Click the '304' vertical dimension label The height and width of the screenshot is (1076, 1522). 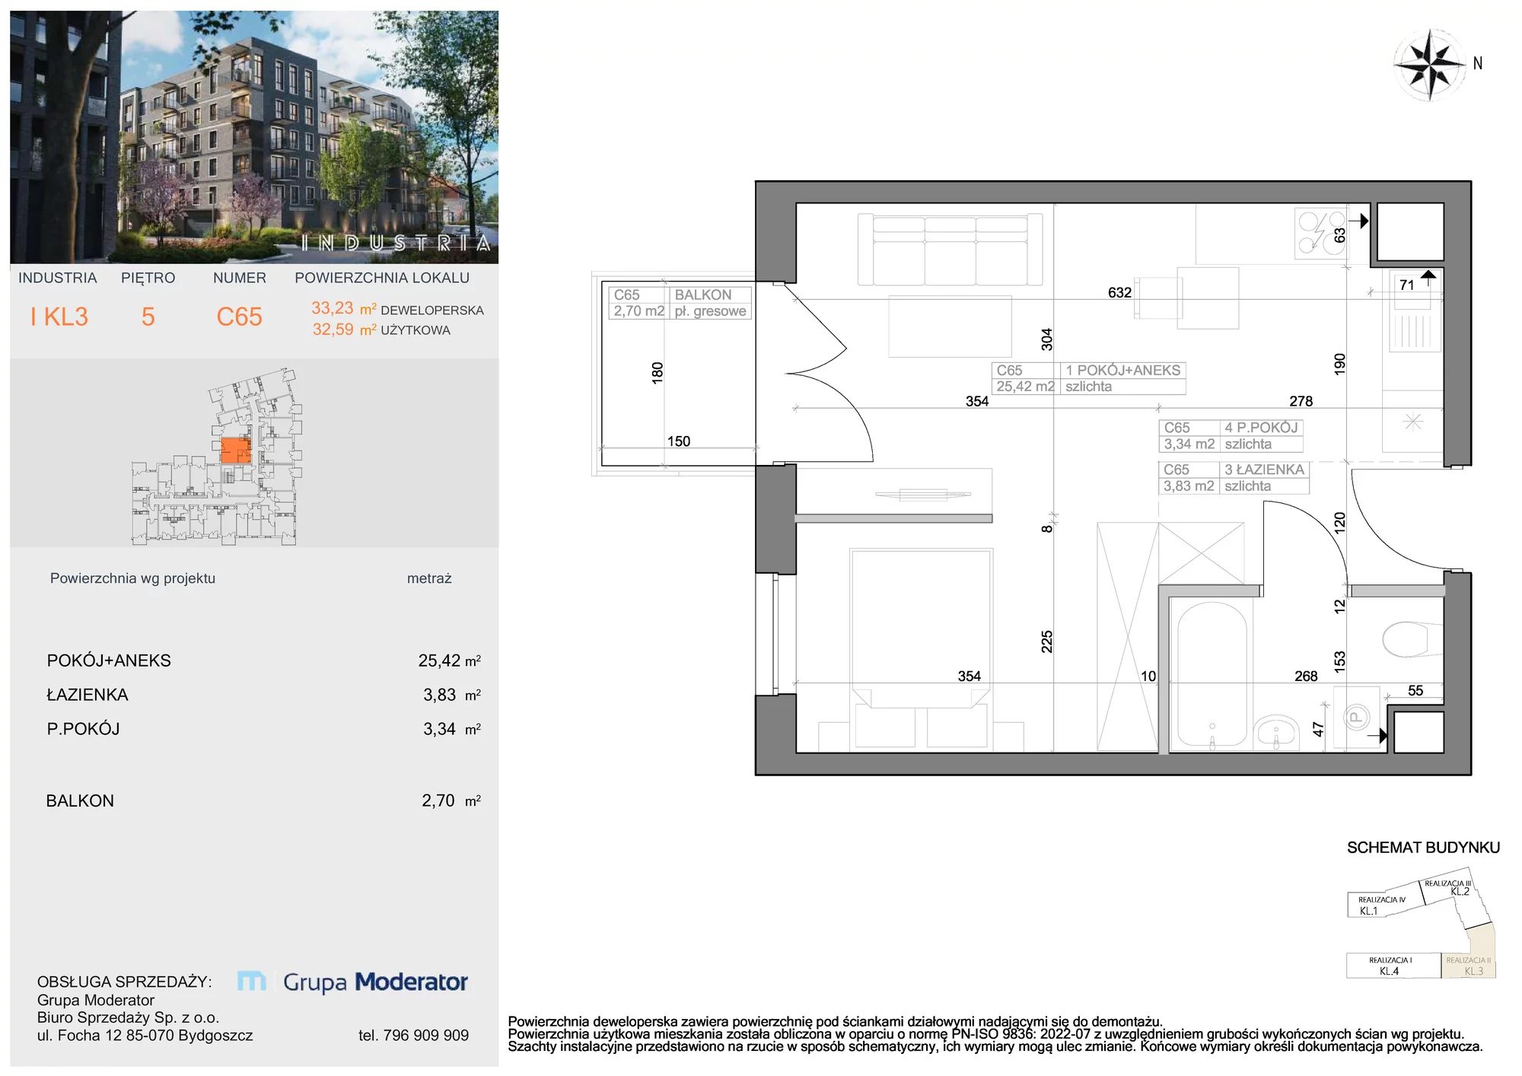pos(1047,339)
